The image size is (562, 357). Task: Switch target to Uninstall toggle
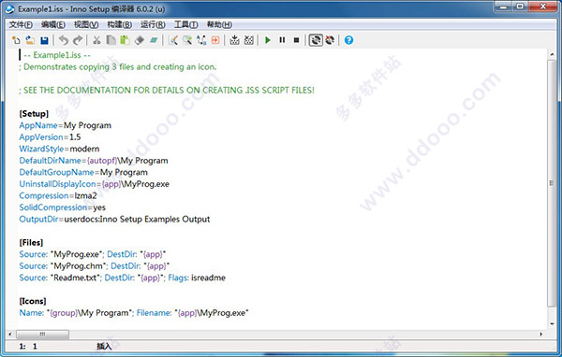pyautogui.click(x=330, y=40)
